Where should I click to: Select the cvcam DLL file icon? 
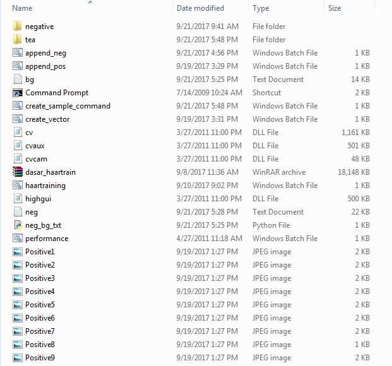(x=18, y=158)
